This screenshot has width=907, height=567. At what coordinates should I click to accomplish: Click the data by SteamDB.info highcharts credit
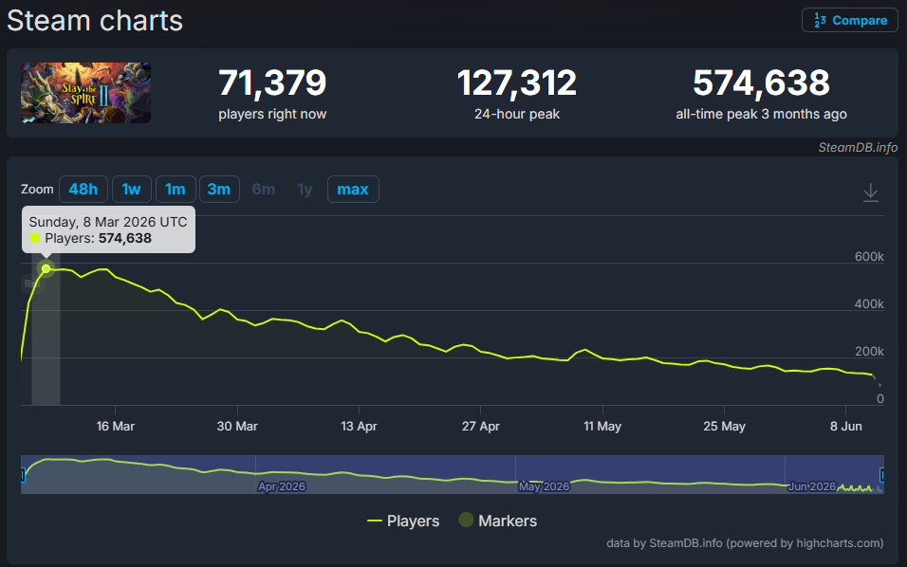pos(745,543)
